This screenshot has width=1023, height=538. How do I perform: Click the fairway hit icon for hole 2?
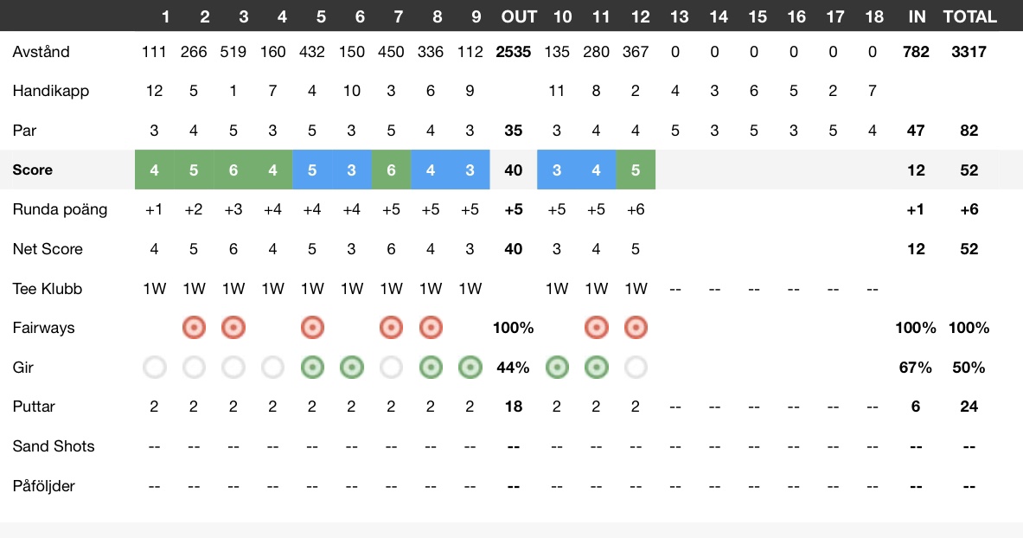click(x=194, y=328)
